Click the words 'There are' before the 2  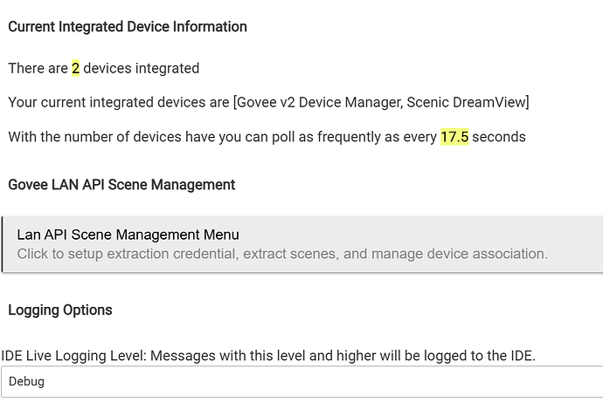[x=37, y=68]
